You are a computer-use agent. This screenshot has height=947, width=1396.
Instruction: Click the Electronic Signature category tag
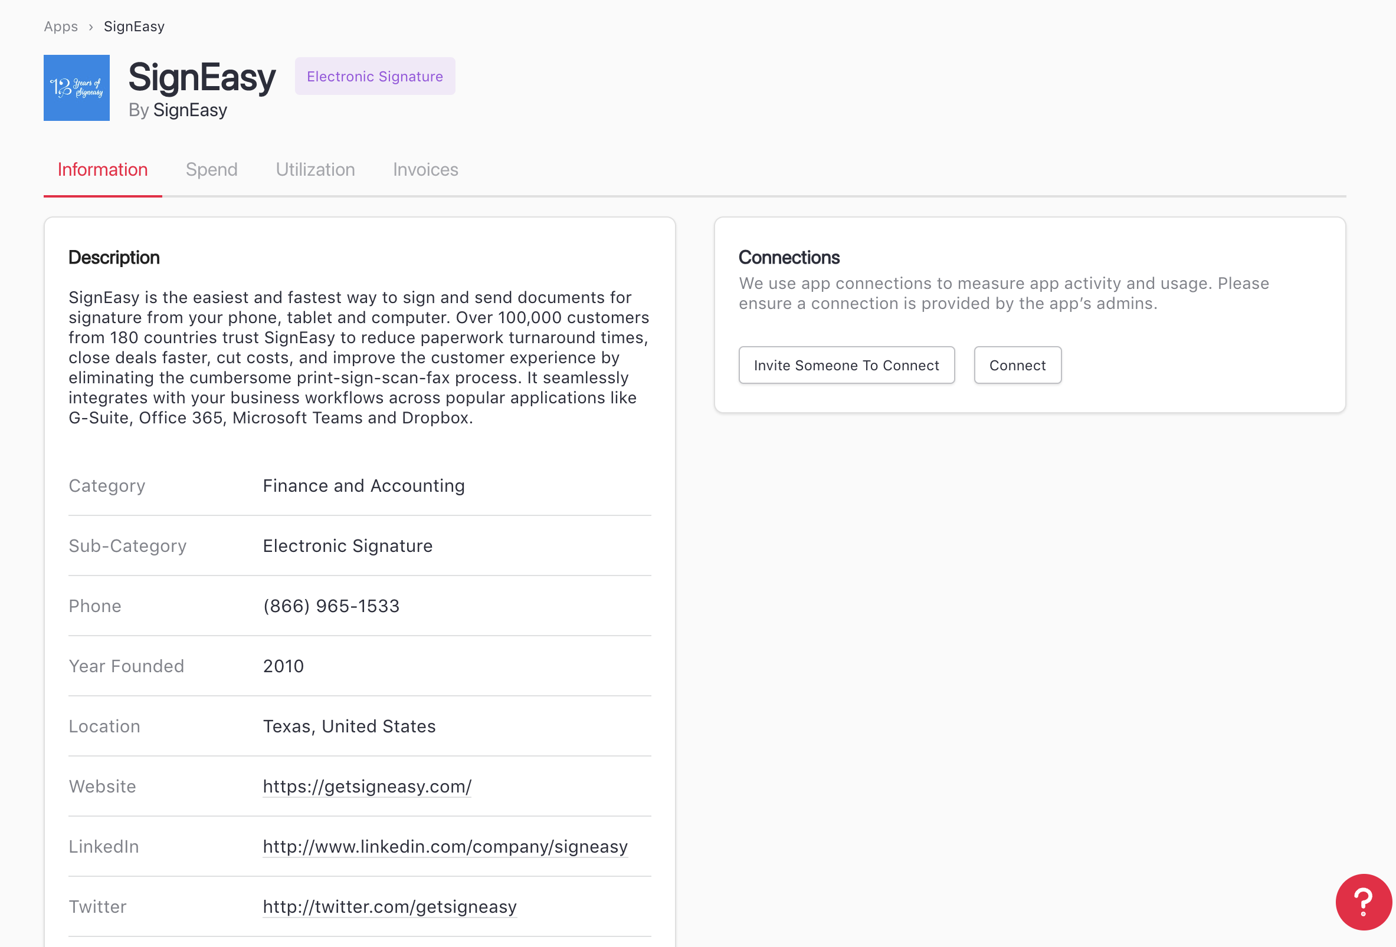tap(374, 76)
